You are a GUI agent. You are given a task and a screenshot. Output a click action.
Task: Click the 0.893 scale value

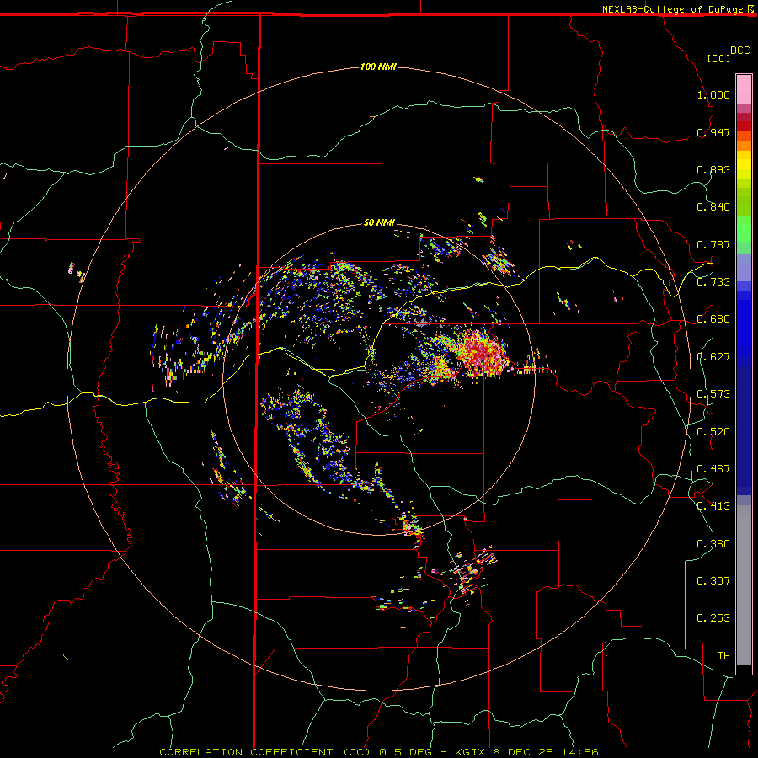point(713,169)
